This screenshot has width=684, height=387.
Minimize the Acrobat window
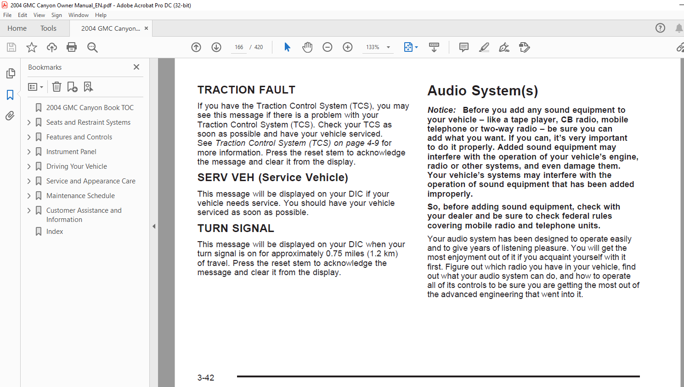(x=681, y=5)
